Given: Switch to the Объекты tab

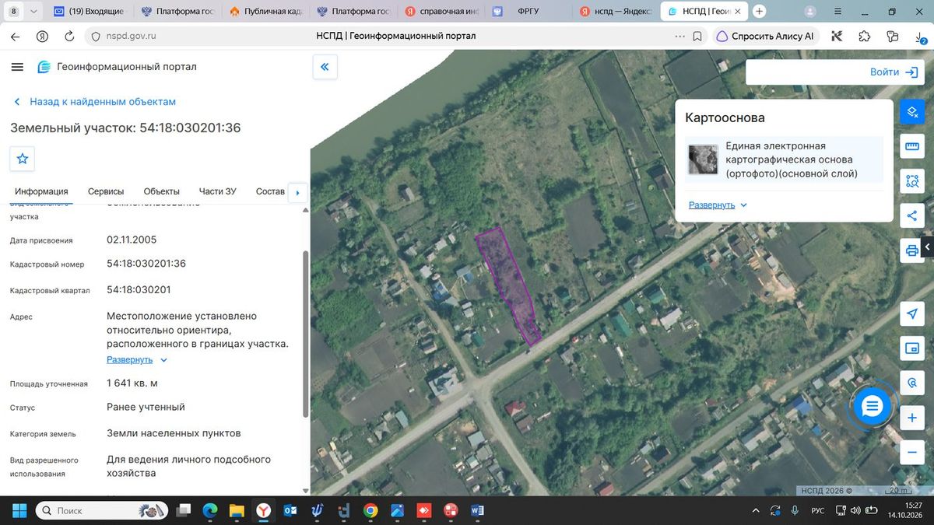Looking at the screenshot, I should [x=162, y=191].
